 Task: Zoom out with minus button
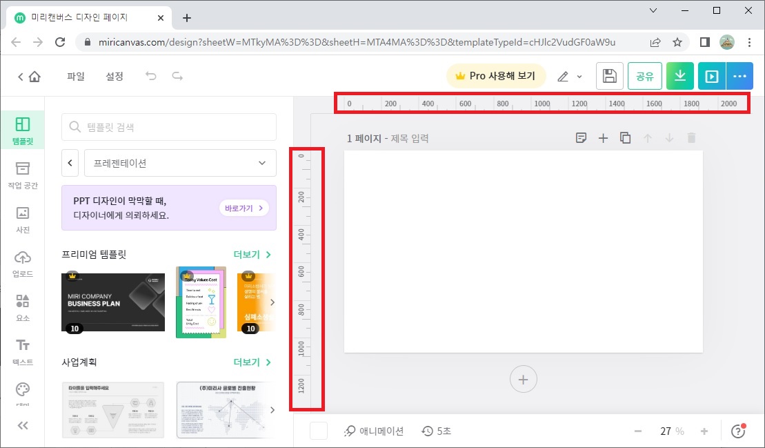[637, 431]
